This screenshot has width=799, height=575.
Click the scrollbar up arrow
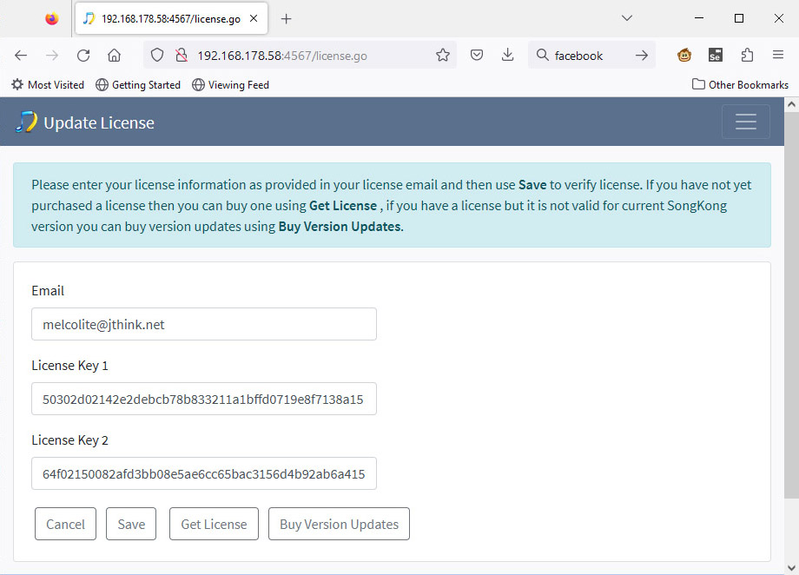point(791,104)
